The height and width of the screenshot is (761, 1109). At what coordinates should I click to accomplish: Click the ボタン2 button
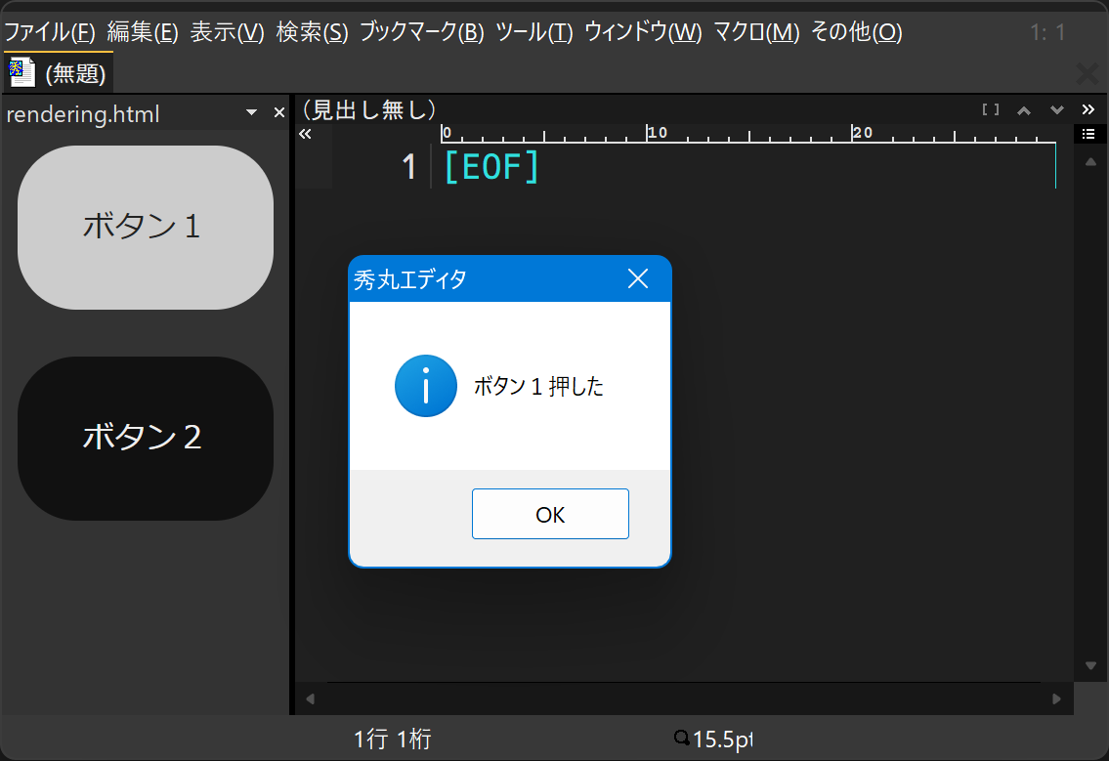(x=146, y=439)
